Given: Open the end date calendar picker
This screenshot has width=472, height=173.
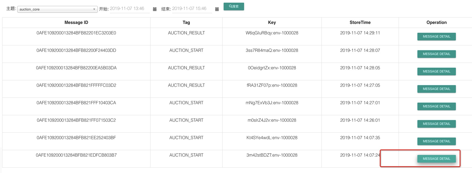Looking at the screenshot, I should point(217,9).
